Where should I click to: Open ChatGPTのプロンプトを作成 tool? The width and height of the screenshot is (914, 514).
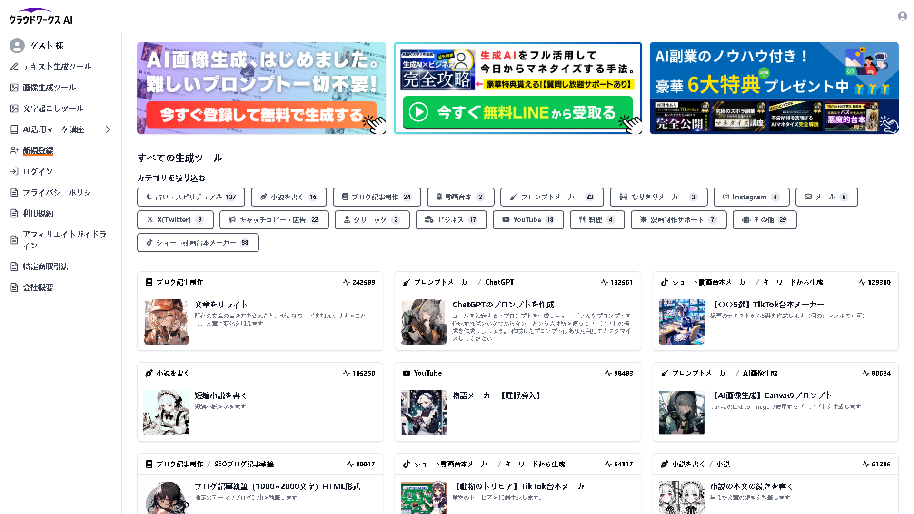click(x=503, y=305)
